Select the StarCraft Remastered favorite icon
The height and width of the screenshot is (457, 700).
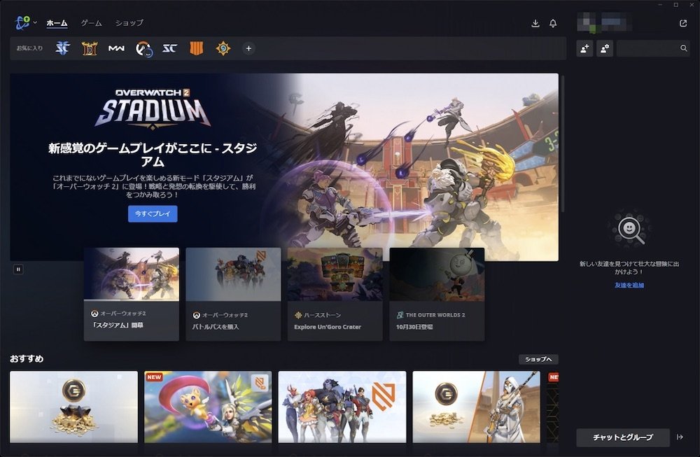[x=169, y=48]
